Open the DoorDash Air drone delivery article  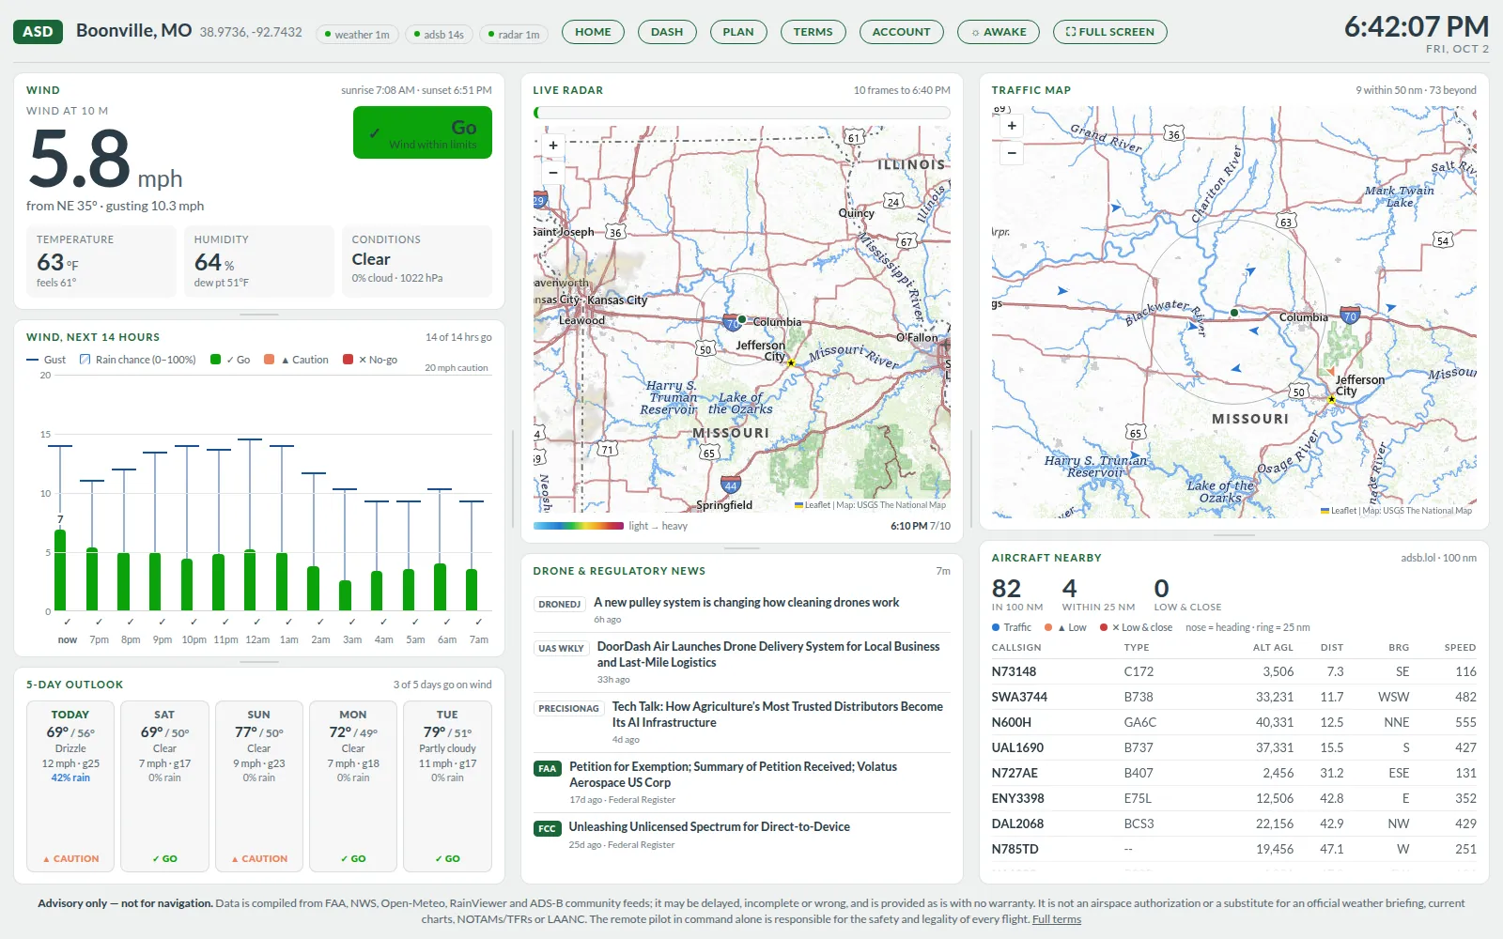768,654
